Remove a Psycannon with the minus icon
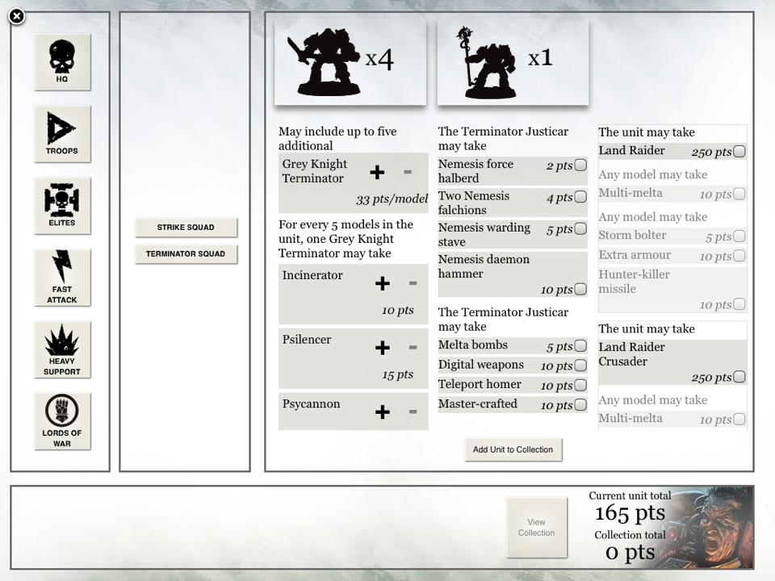The width and height of the screenshot is (775, 581). (x=413, y=412)
